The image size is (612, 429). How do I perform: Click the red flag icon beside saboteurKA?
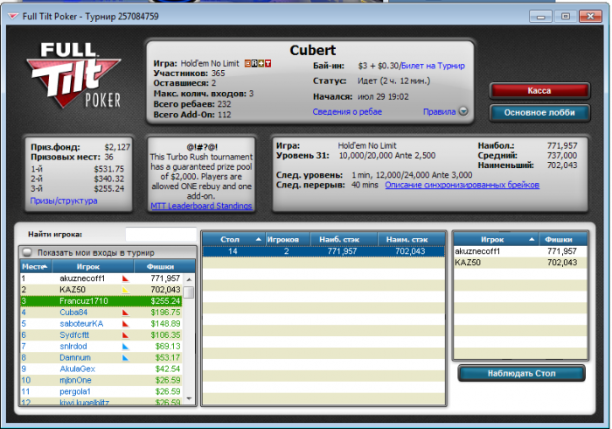coord(125,324)
